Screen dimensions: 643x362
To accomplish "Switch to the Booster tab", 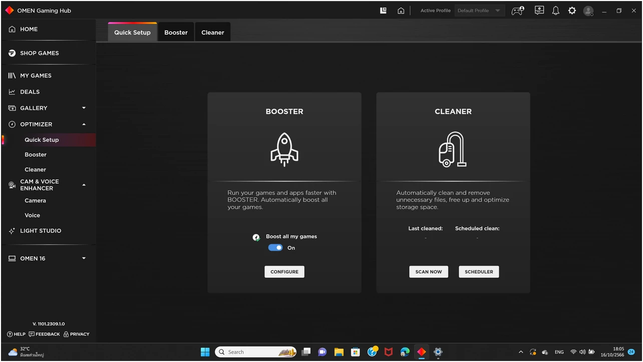I will 176,32.
